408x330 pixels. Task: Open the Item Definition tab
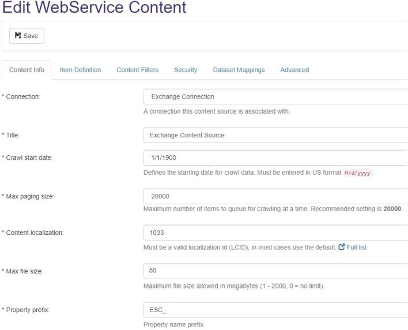[80, 70]
